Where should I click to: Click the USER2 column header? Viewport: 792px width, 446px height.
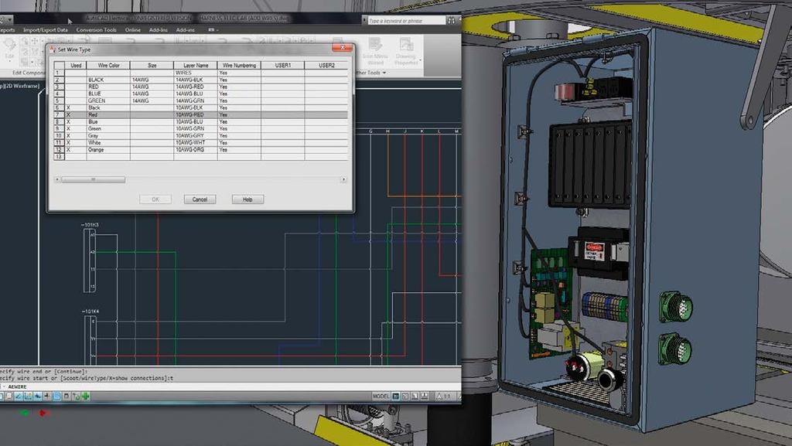pyautogui.click(x=326, y=66)
